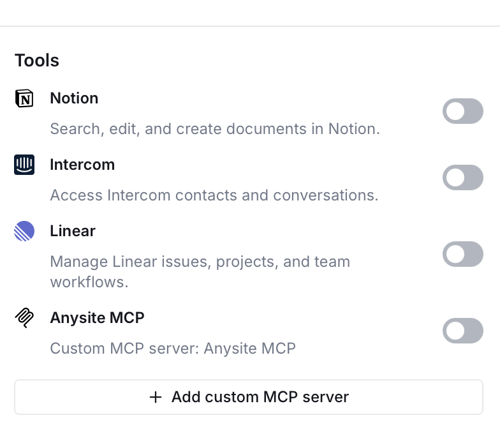Click the Linear issues and workflows description

point(200,271)
